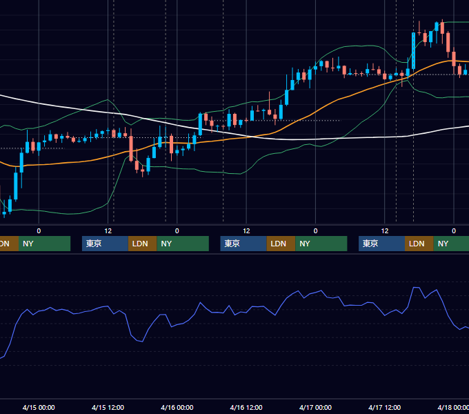Click the 4/17 00:00 date label

pos(315,407)
